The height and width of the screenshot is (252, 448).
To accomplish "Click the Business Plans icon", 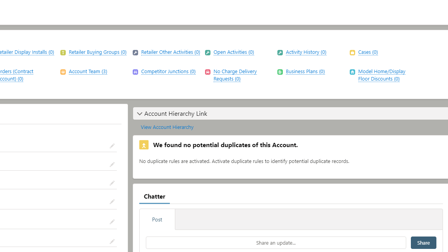I will click(280, 72).
